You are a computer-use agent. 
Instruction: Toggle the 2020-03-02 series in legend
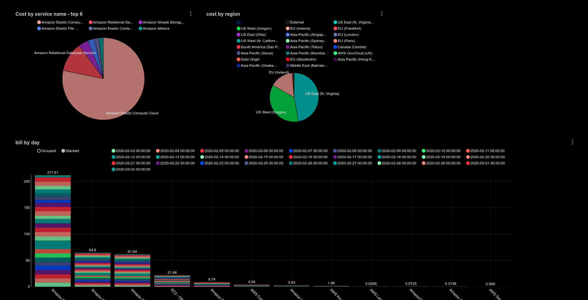click(131, 169)
